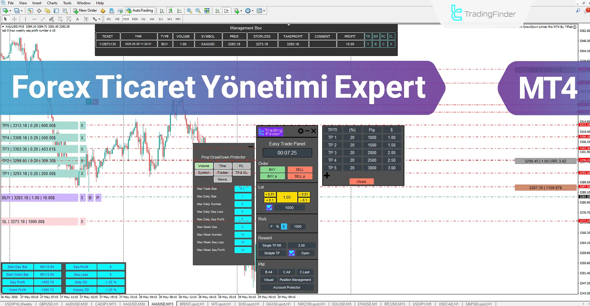The image size is (590, 306).
Task: Increase lot size with the +0.01 stepper
Action: coord(270,194)
